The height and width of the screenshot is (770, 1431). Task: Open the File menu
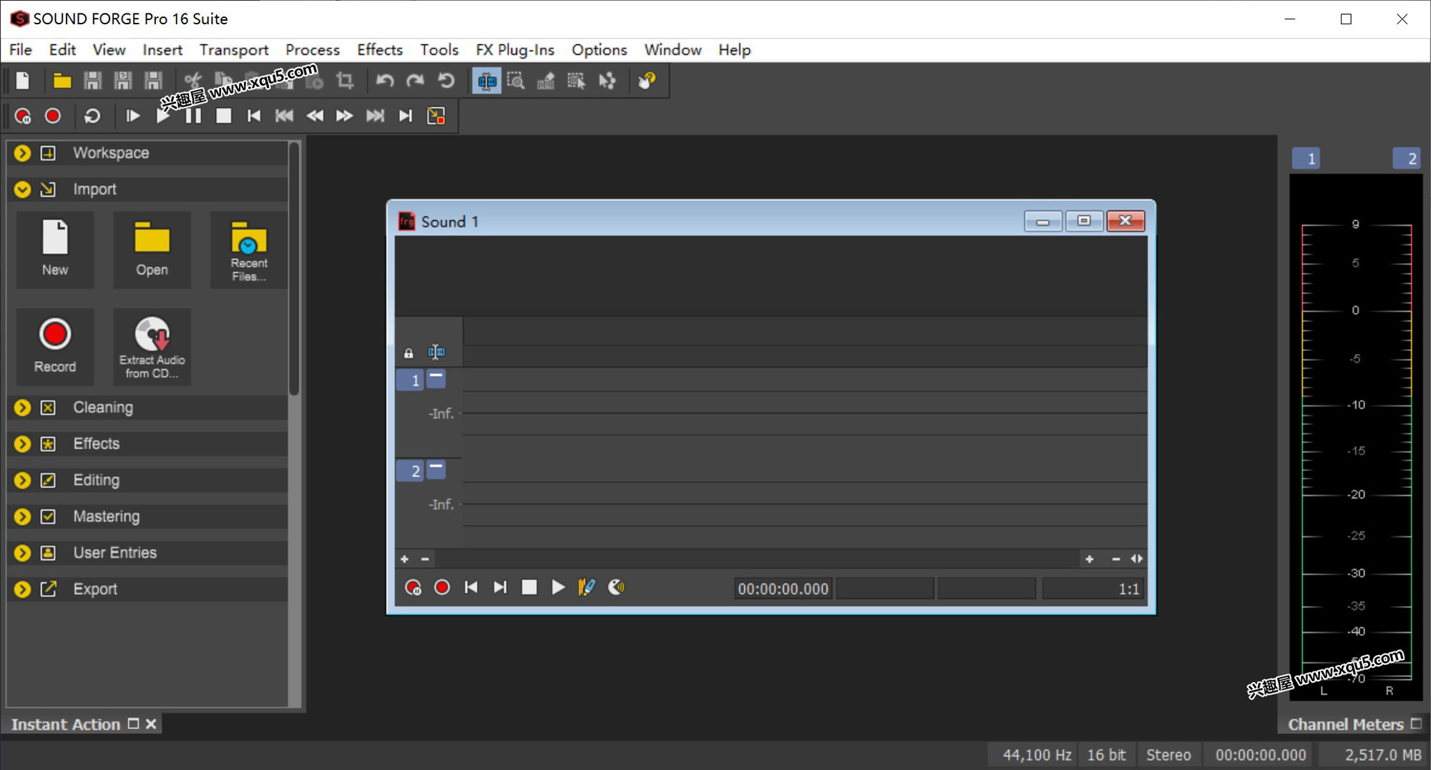pos(20,49)
